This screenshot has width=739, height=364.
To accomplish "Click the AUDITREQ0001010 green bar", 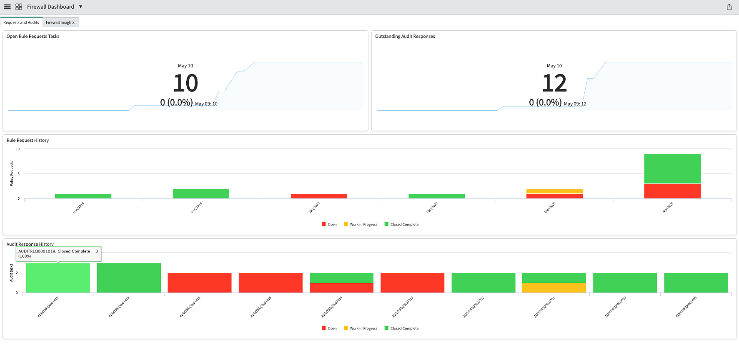I will [x=625, y=283].
